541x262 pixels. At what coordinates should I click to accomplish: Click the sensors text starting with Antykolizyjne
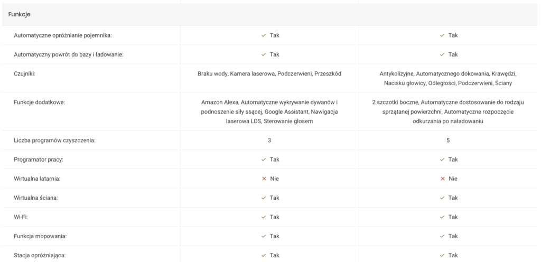[448, 78]
